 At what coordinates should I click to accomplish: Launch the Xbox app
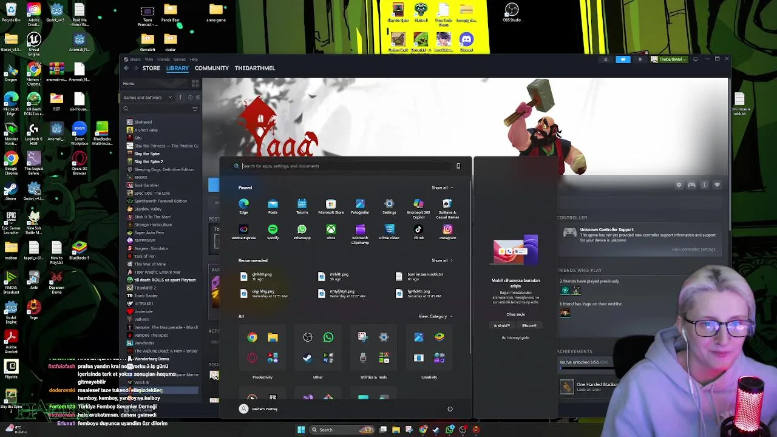(331, 232)
